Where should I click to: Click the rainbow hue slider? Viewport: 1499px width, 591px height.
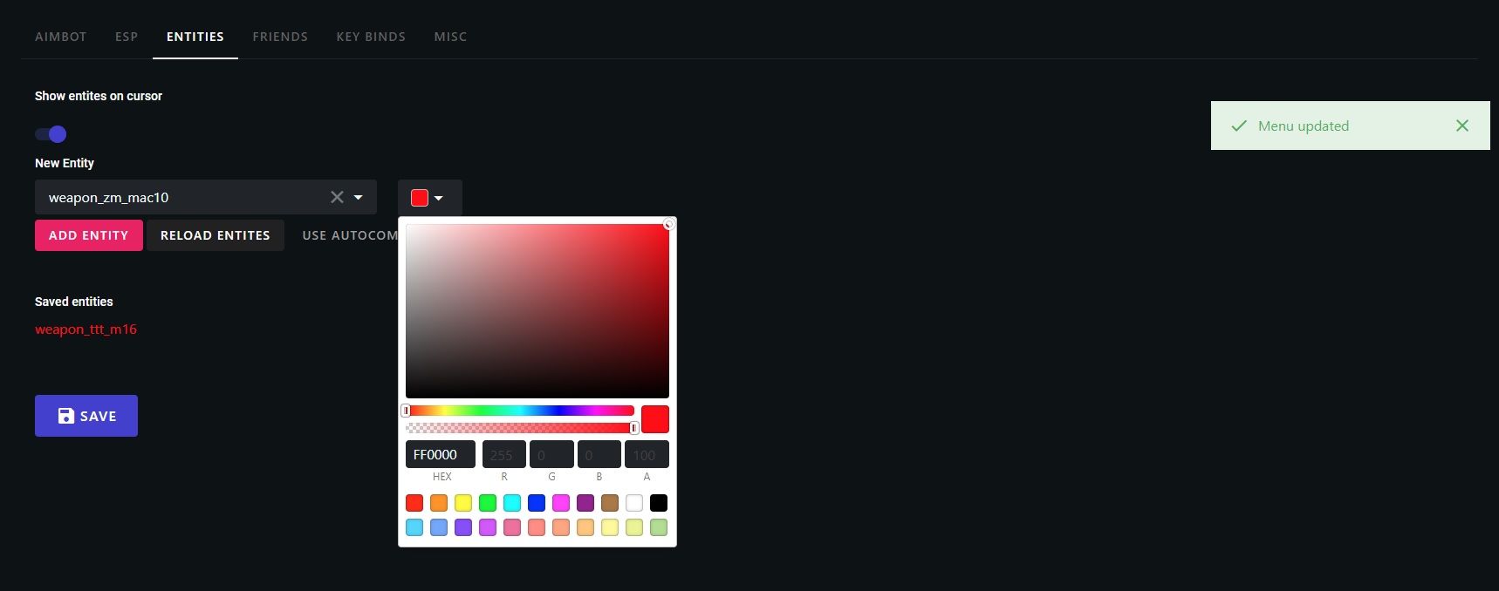[520, 411]
